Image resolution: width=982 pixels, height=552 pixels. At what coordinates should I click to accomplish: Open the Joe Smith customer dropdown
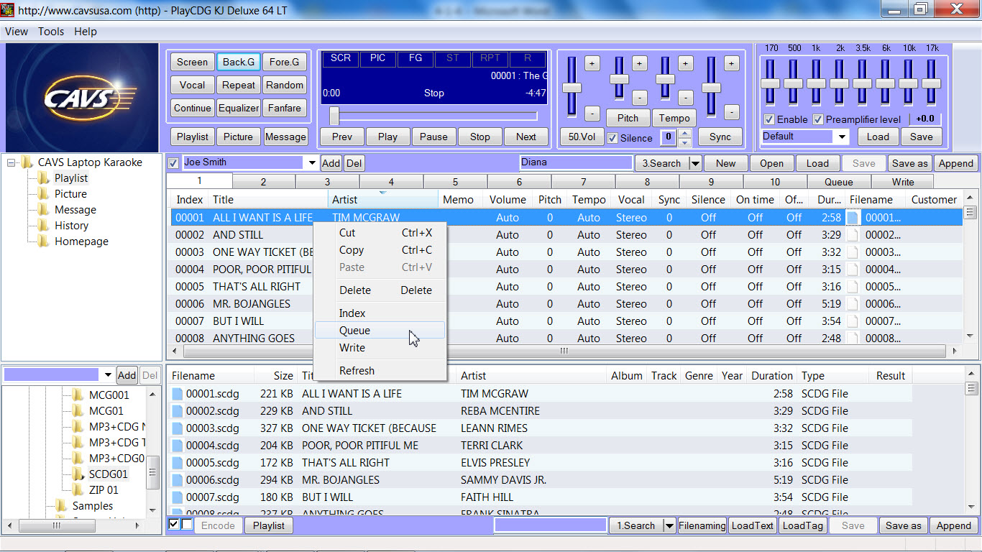tap(311, 163)
